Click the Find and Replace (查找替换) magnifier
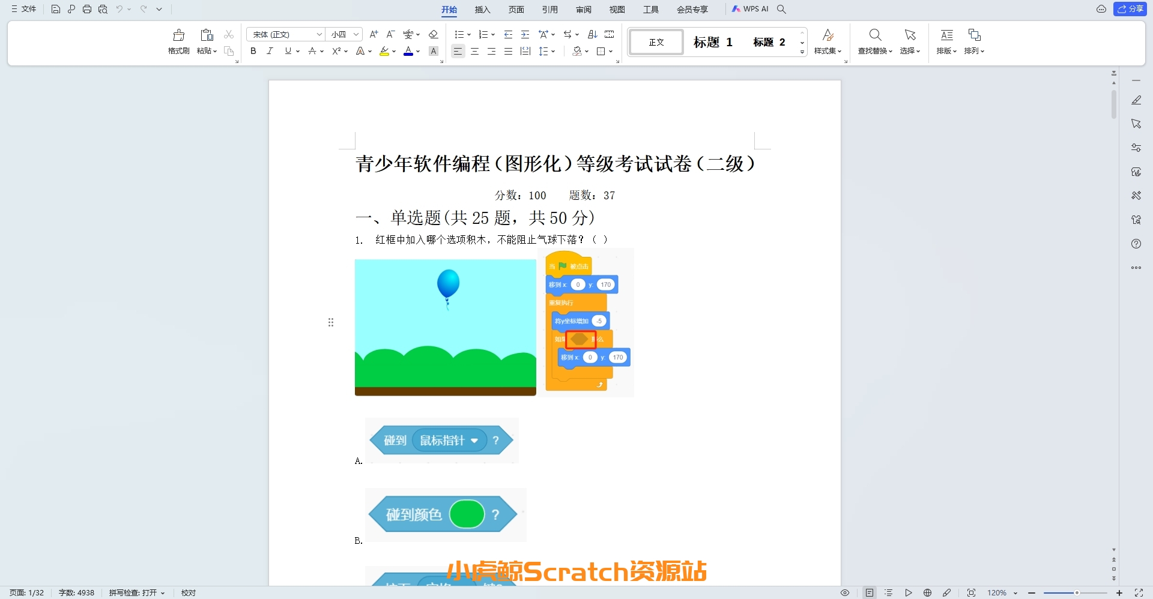Viewport: 1153px width, 599px height. click(x=875, y=35)
